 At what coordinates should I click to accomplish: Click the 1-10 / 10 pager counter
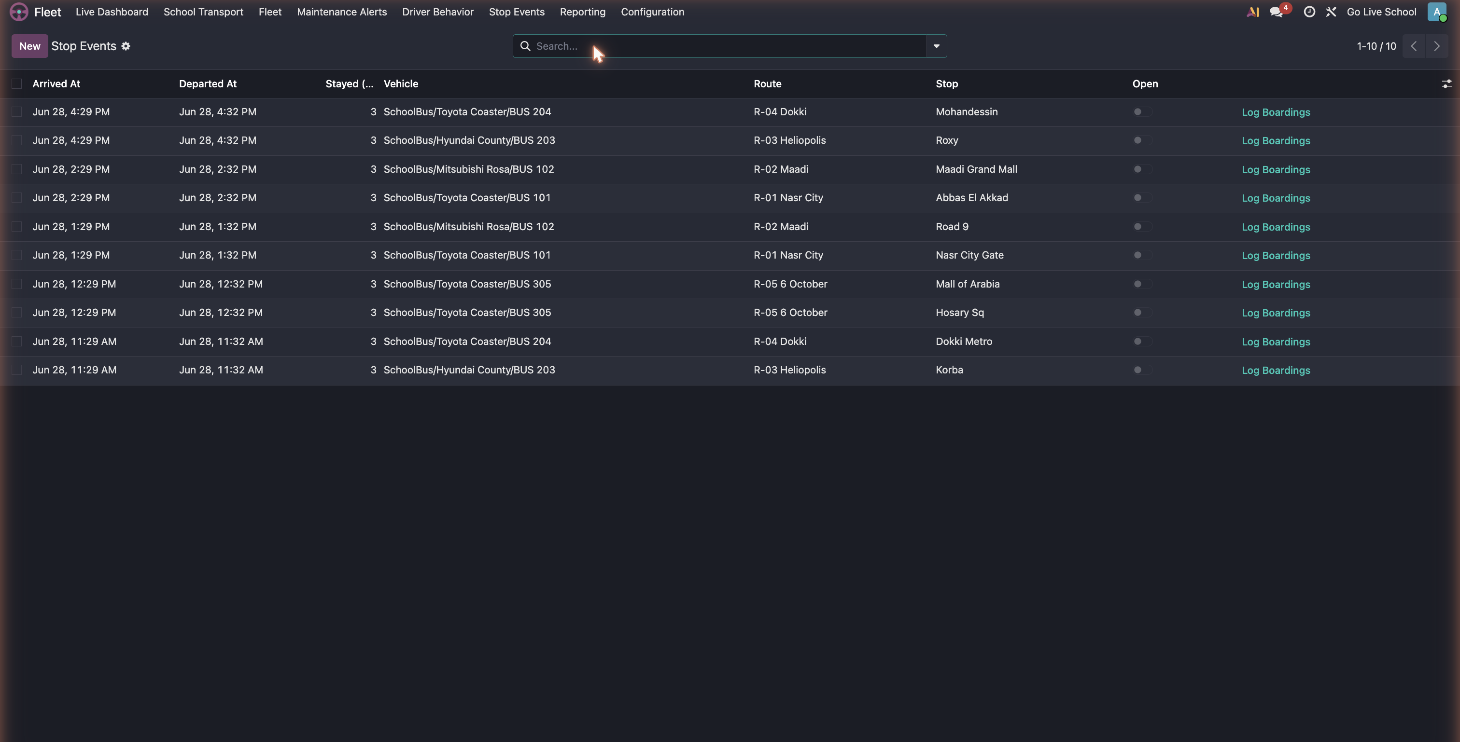tap(1376, 46)
